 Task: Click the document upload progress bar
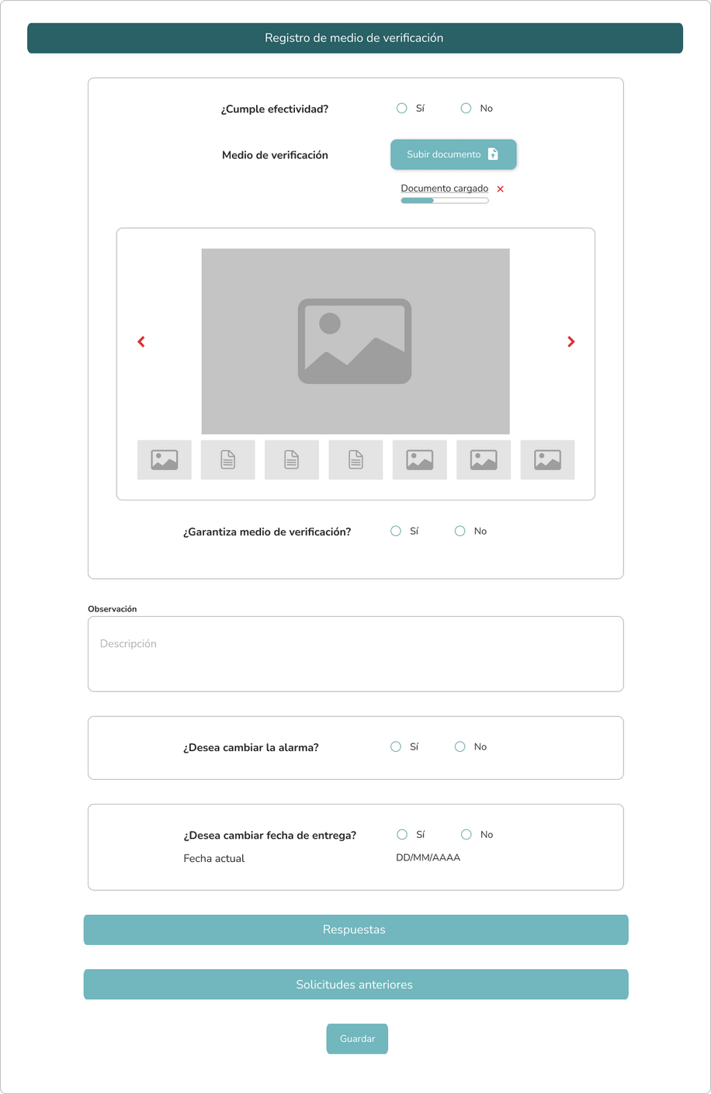click(445, 201)
